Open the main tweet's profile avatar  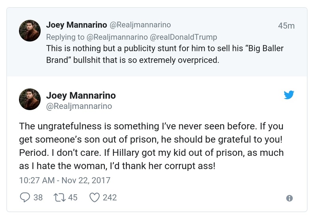click(30, 99)
